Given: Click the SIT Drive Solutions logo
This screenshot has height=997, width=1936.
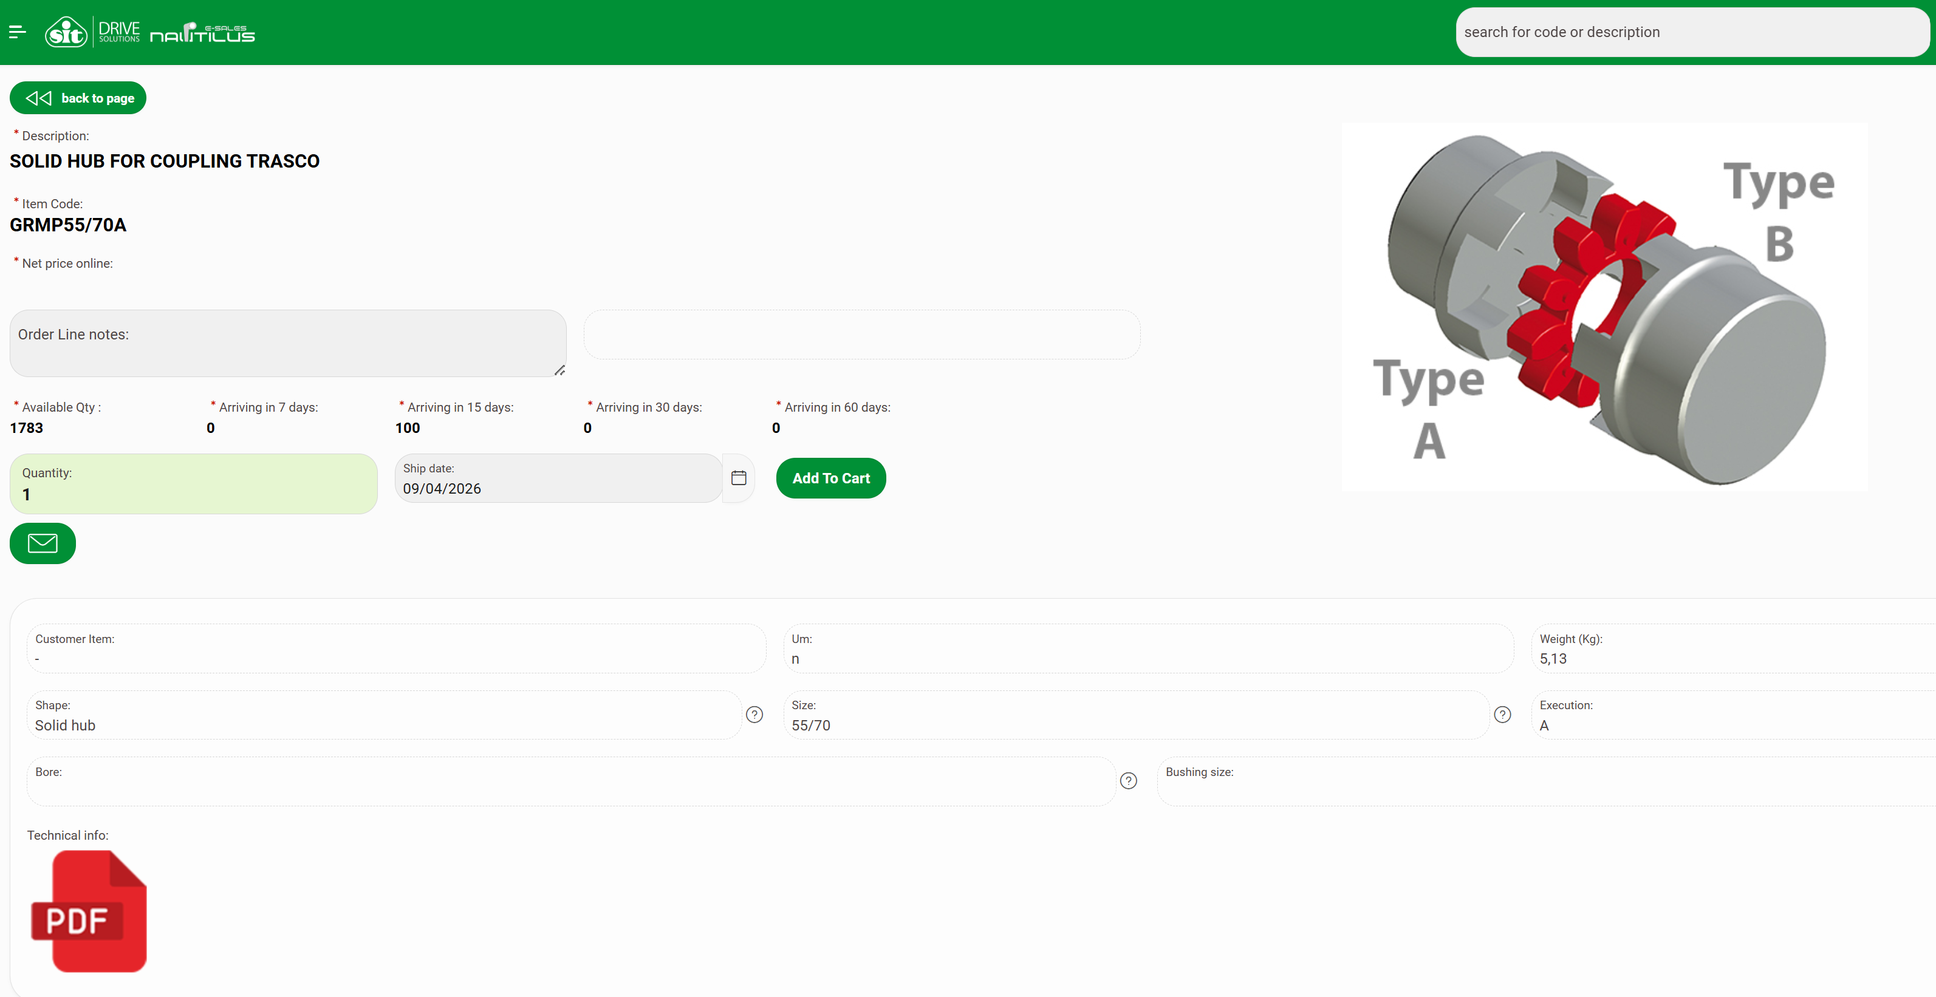Looking at the screenshot, I should (92, 32).
